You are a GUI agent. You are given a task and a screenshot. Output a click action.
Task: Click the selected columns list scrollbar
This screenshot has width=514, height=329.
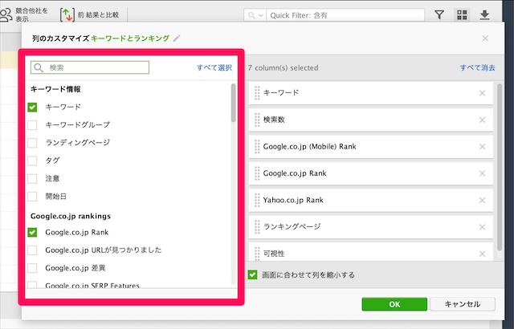[x=500, y=167]
